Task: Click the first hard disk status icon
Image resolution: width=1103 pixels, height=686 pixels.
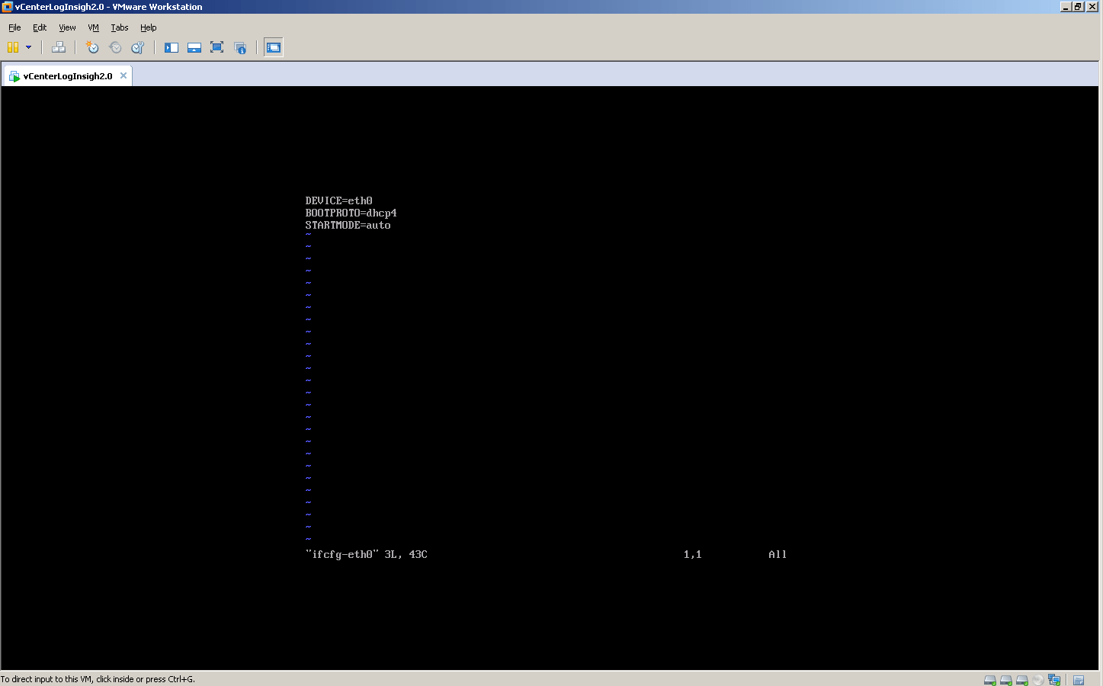Action: point(989,679)
